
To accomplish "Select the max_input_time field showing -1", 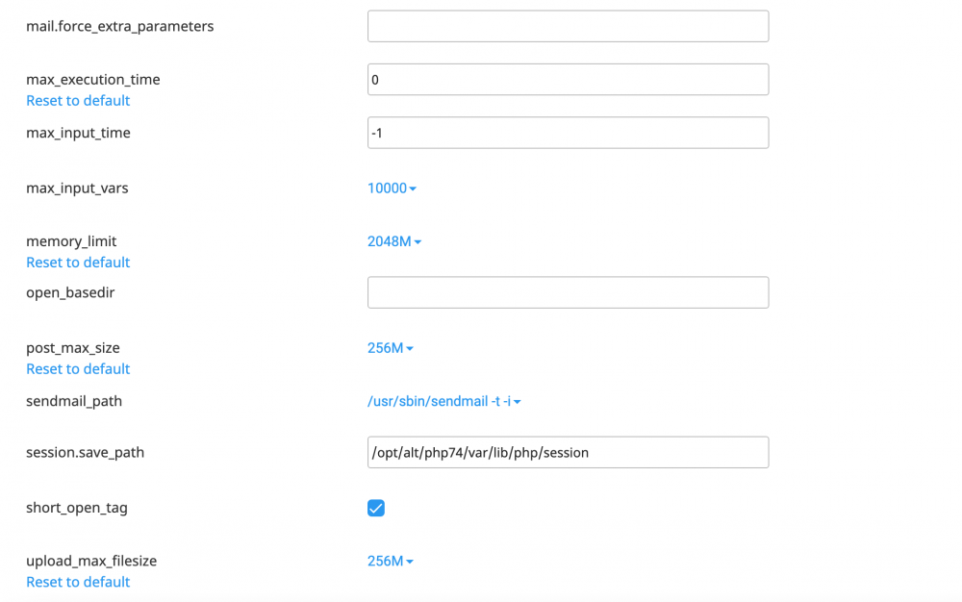I will click(x=568, y=133).
